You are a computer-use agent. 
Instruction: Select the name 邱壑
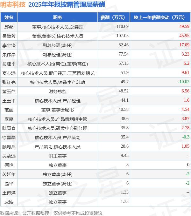click(x=9, y=27)
